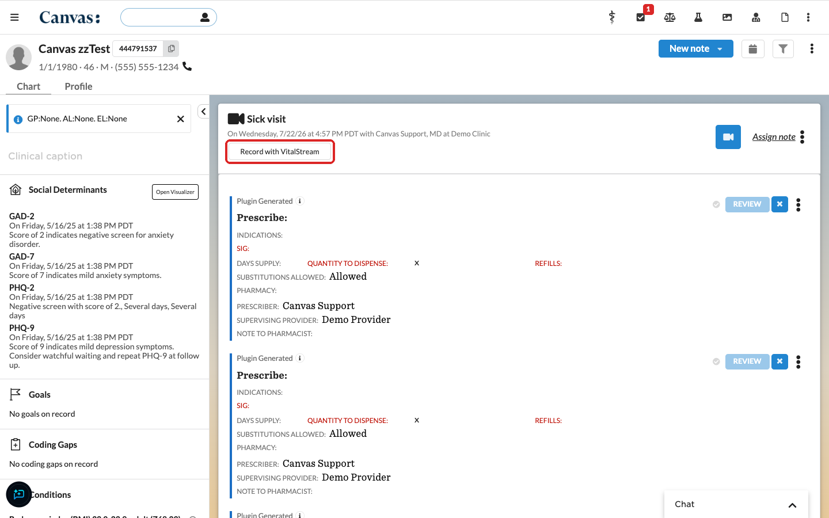Show info for first Plugin Generated command
The width and height of the screenshot is (829, 518).
(300, 201)
